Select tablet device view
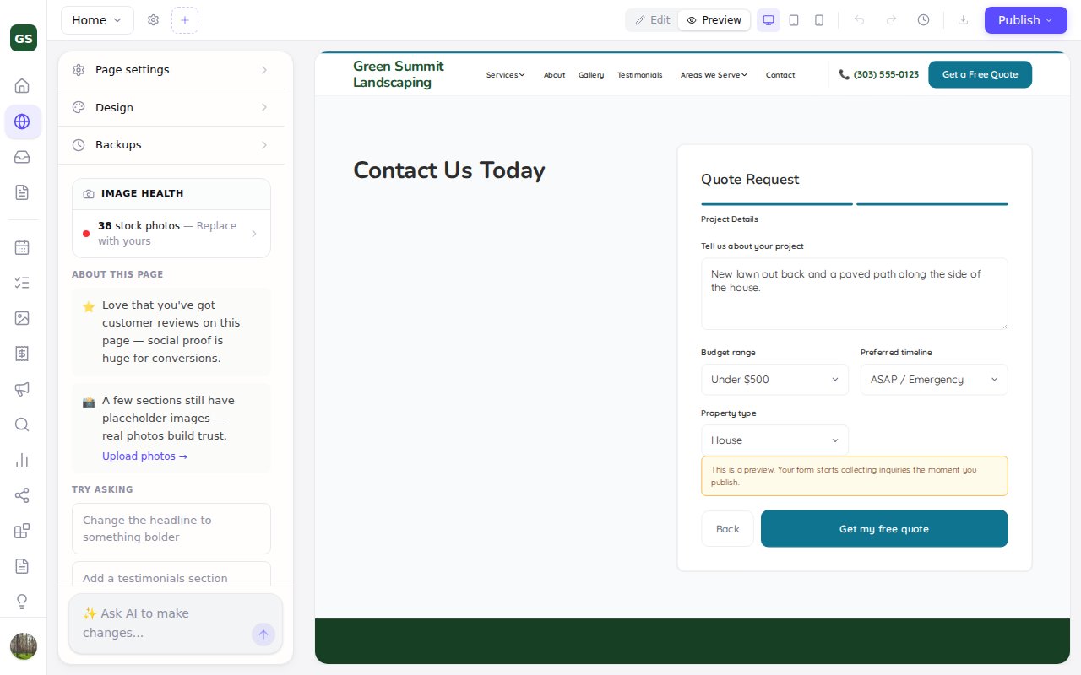The width and height of the screenshot is (1081, 675). [794, 20]
